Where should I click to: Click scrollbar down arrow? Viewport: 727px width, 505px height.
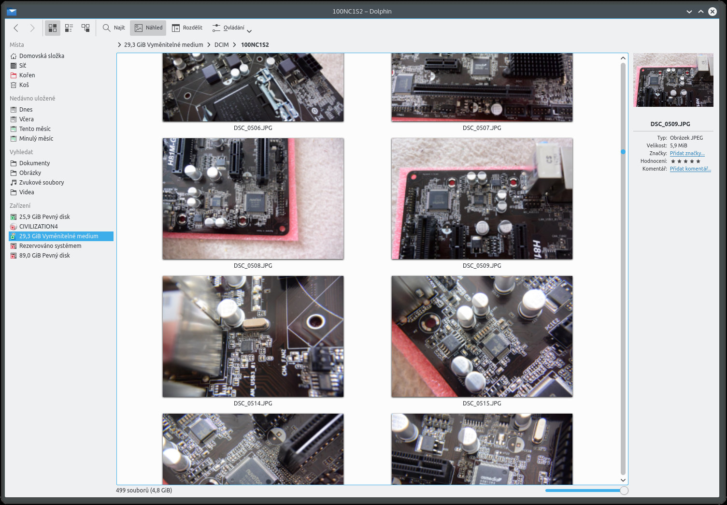click(623, 480)
